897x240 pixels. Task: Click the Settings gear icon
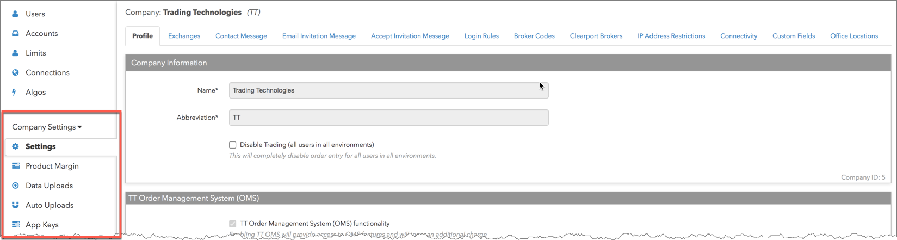click(x=15, y=146)
